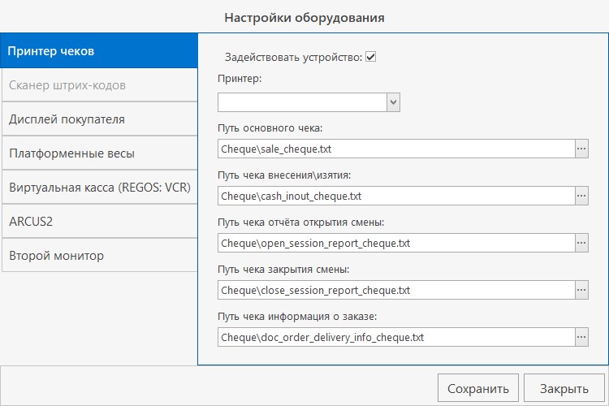This screenshot has height=406, width=609.
Task: Open file browser for close session report cheque
Action: [581, 290]
